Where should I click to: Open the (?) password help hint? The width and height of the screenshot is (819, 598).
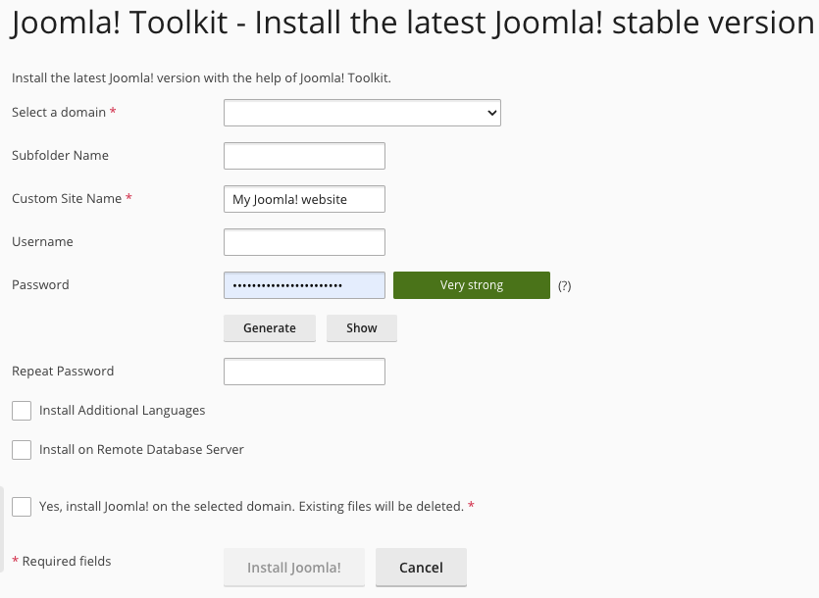(564, 285)
